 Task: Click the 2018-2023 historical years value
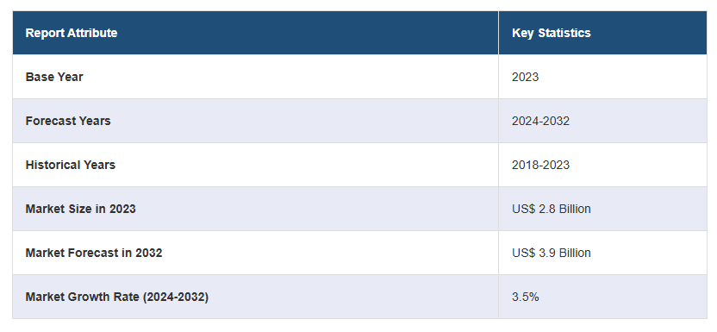(x=540, y=165)
